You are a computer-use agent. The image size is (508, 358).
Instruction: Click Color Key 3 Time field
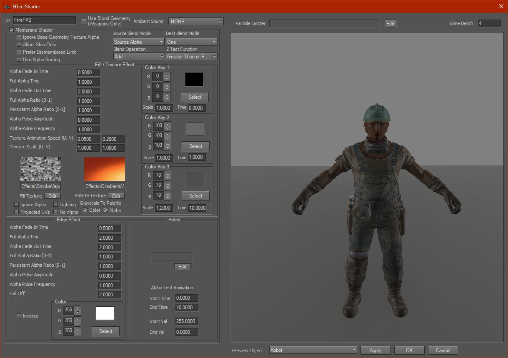(197, 208)
